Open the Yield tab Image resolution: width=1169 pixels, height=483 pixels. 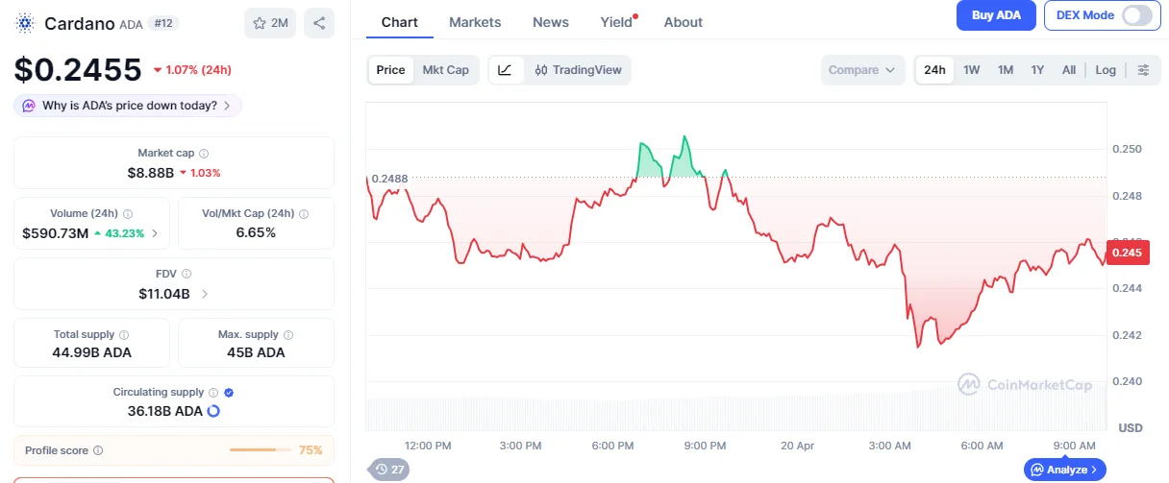tap(617, 22)
